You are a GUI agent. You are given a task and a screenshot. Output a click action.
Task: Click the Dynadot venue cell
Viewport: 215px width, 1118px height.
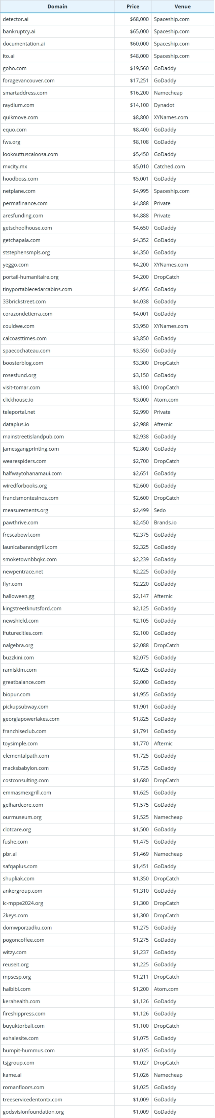point(164,105)
